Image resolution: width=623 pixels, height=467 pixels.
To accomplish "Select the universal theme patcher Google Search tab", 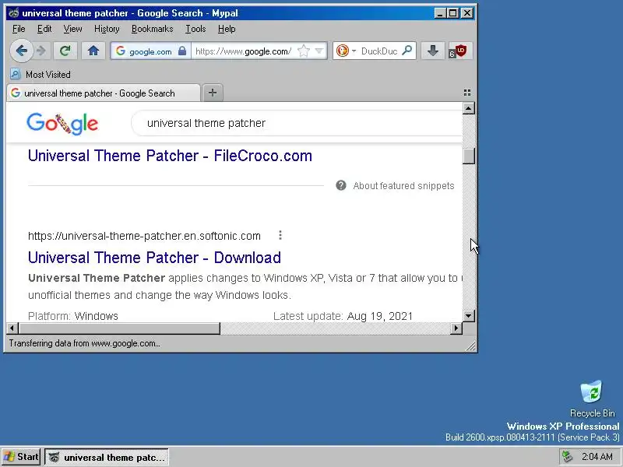I will point(104,93).
